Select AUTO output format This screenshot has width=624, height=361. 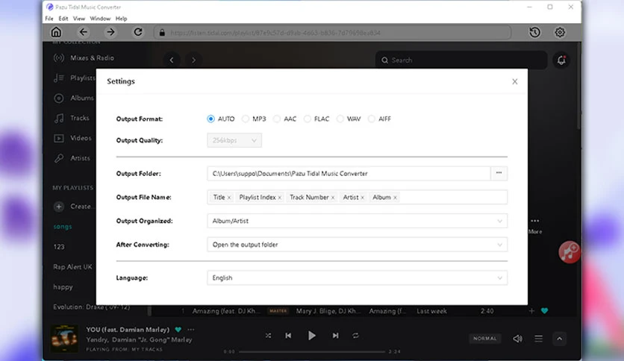click(211, 119)
